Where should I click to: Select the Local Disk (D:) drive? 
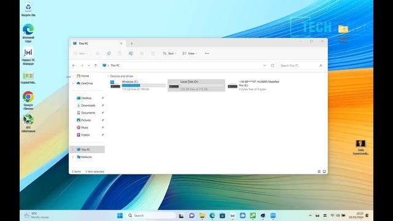(196, 85)
